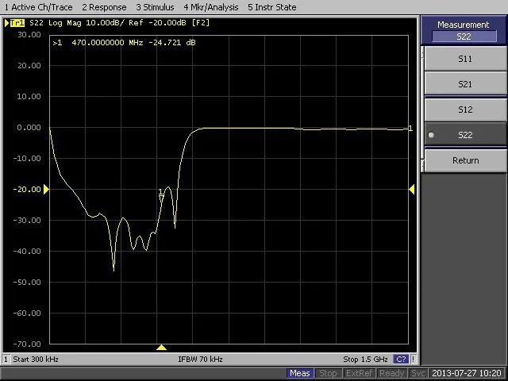The width and height of the screenshot is (508, 381).
Task: Click the Svc status indicator
Action: click(x=418, y=374)
